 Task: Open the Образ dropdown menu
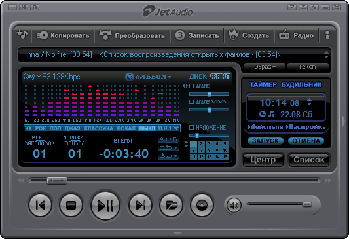[x=265, y=67]
